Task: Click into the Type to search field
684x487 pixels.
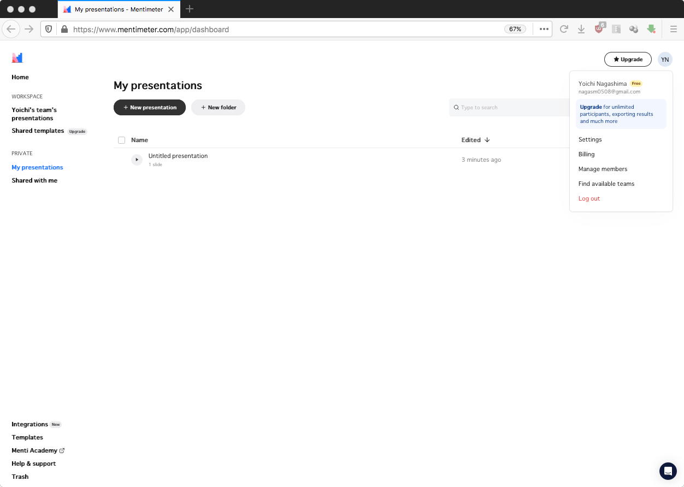Action: click(509, 108)
